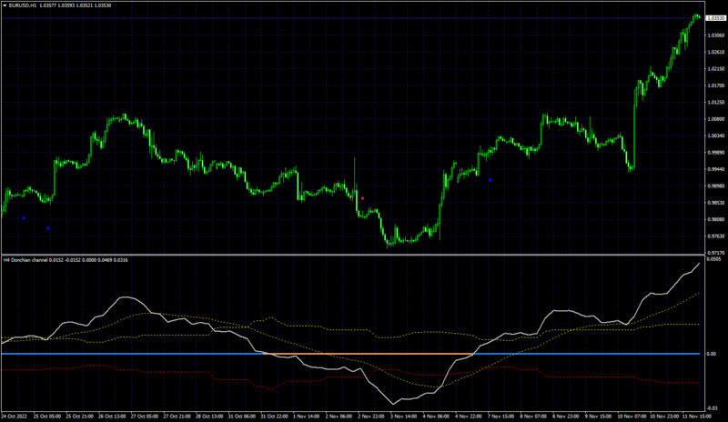Image resolution: width=728 pixels, height=422 pixels.
Task: Click the 27 Oct 05:00 time label
Action: 145,417
